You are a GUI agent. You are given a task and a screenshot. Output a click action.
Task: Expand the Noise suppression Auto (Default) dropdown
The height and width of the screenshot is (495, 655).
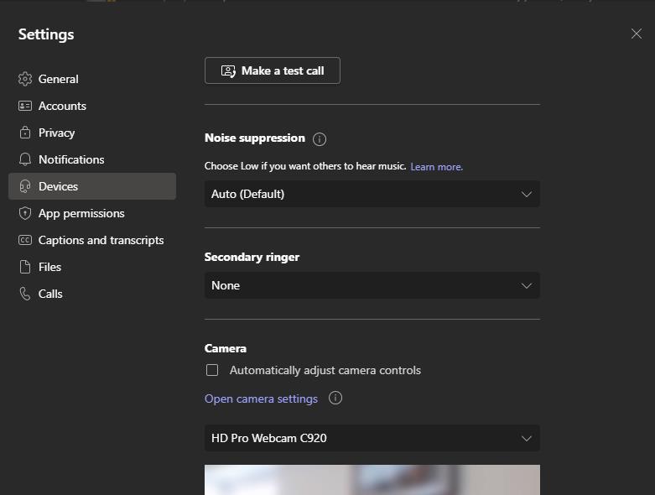[372, 194]
